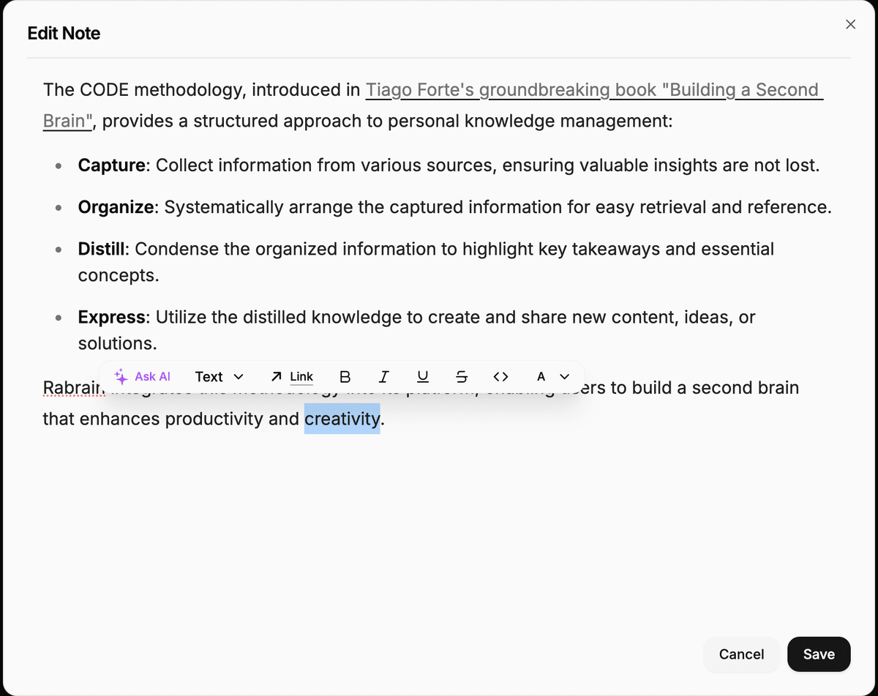
Task: Save the edited note
Action: (x=818, y=654)
